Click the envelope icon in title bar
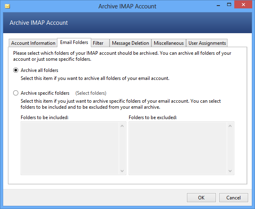255x209 pixels. (7, 6)
